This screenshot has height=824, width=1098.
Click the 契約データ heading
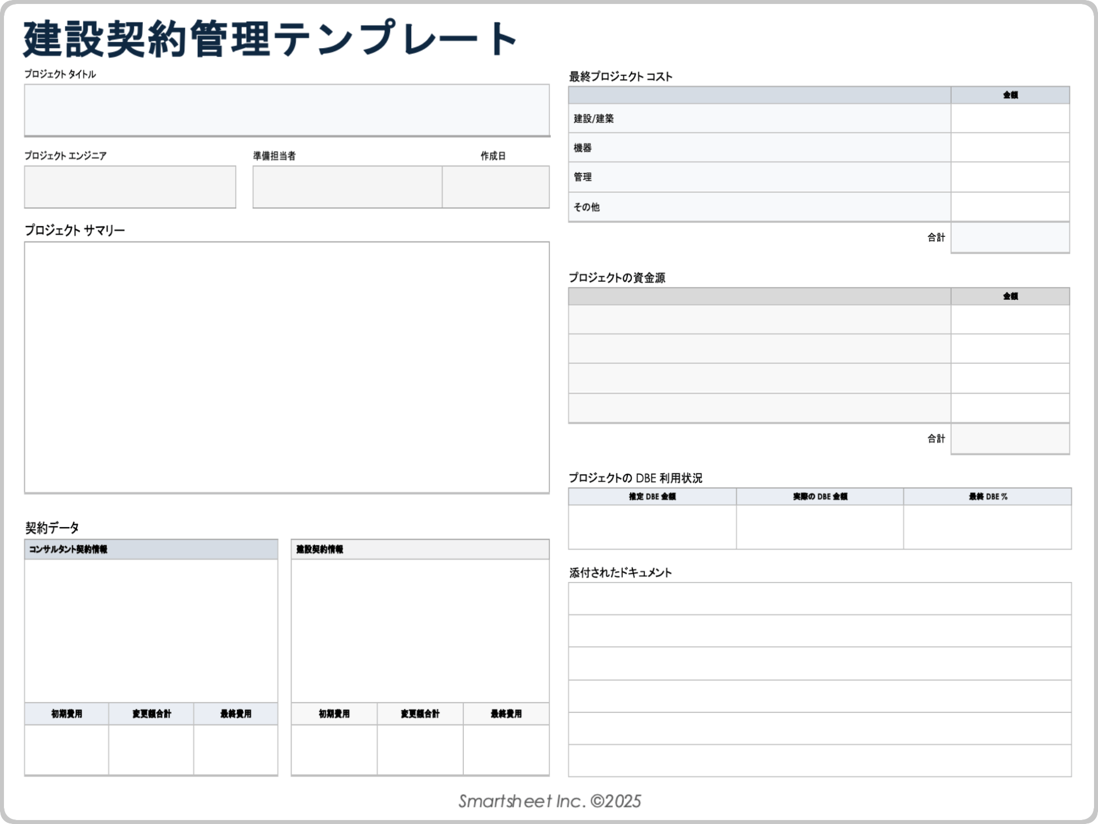click(52, 528)
